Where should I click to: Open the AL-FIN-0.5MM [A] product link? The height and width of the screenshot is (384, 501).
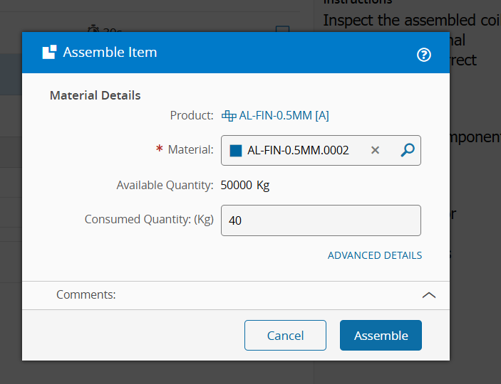click(x=284, y=115)
